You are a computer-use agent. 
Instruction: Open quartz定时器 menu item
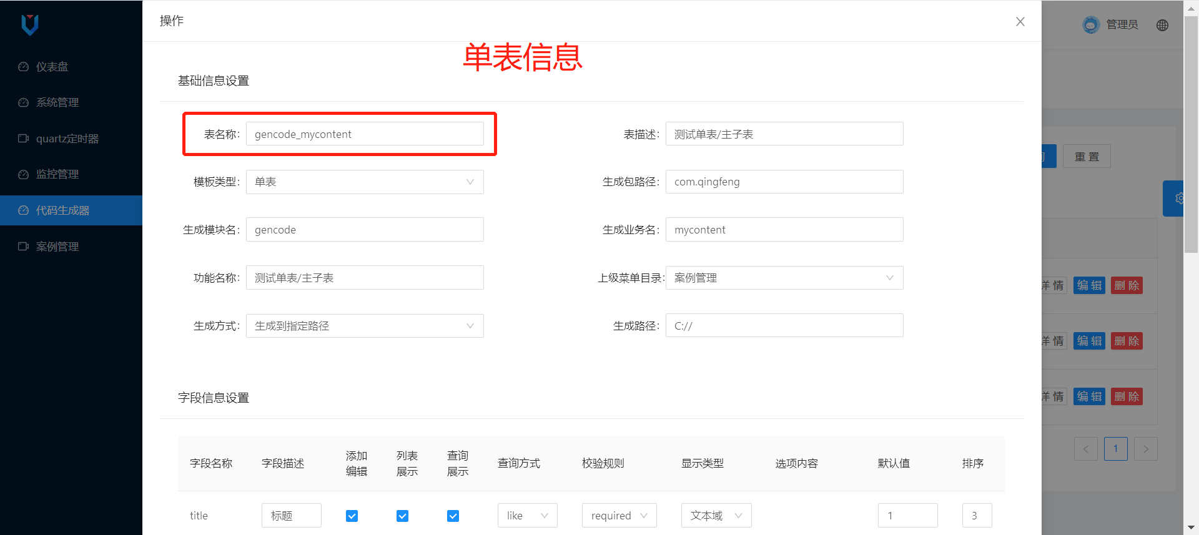point(71,139)
